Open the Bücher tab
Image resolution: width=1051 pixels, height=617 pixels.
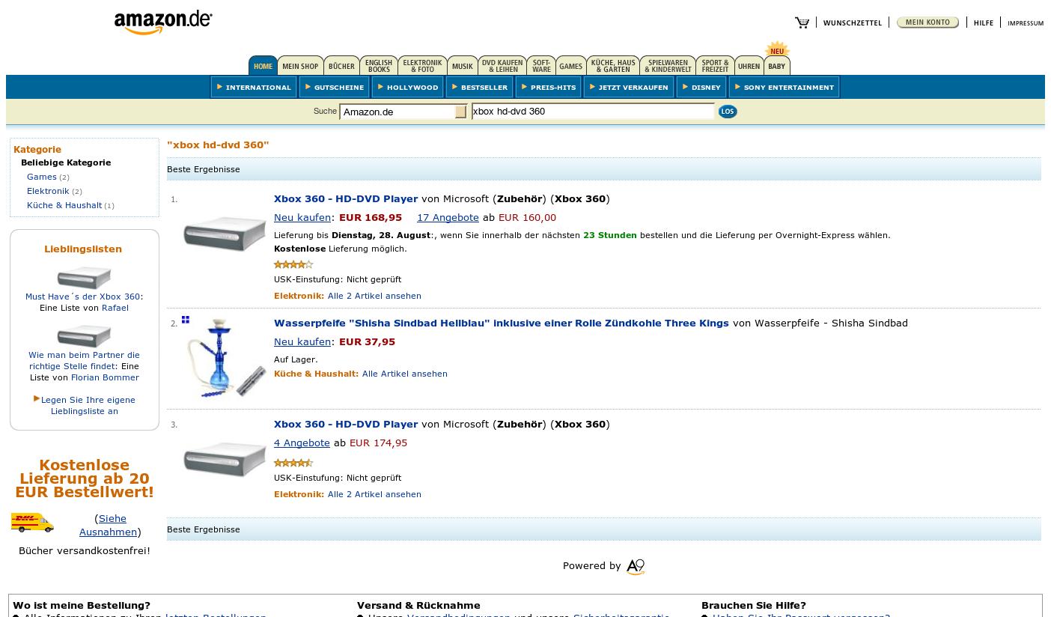pyautogui.click(x=341, y=66)
